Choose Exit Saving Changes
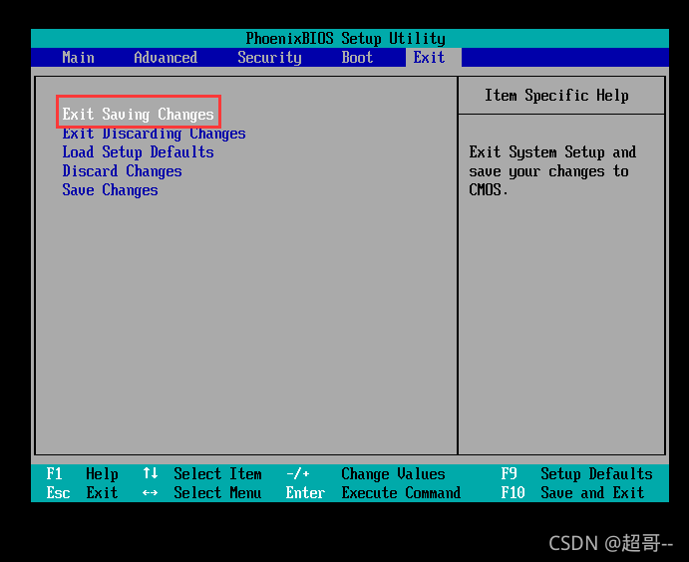The image size is (689, 562). click(x=138, y=115)
